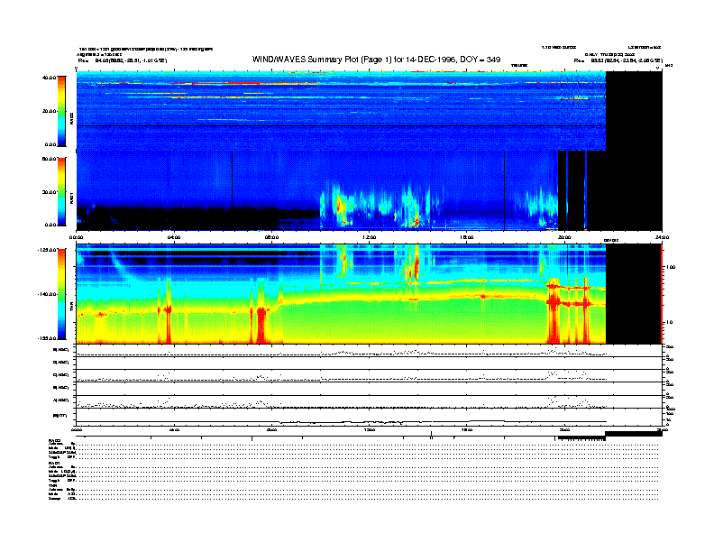Click 16:00 on the axis below RAD1 panel
The image size is (714, 552).
467,237
